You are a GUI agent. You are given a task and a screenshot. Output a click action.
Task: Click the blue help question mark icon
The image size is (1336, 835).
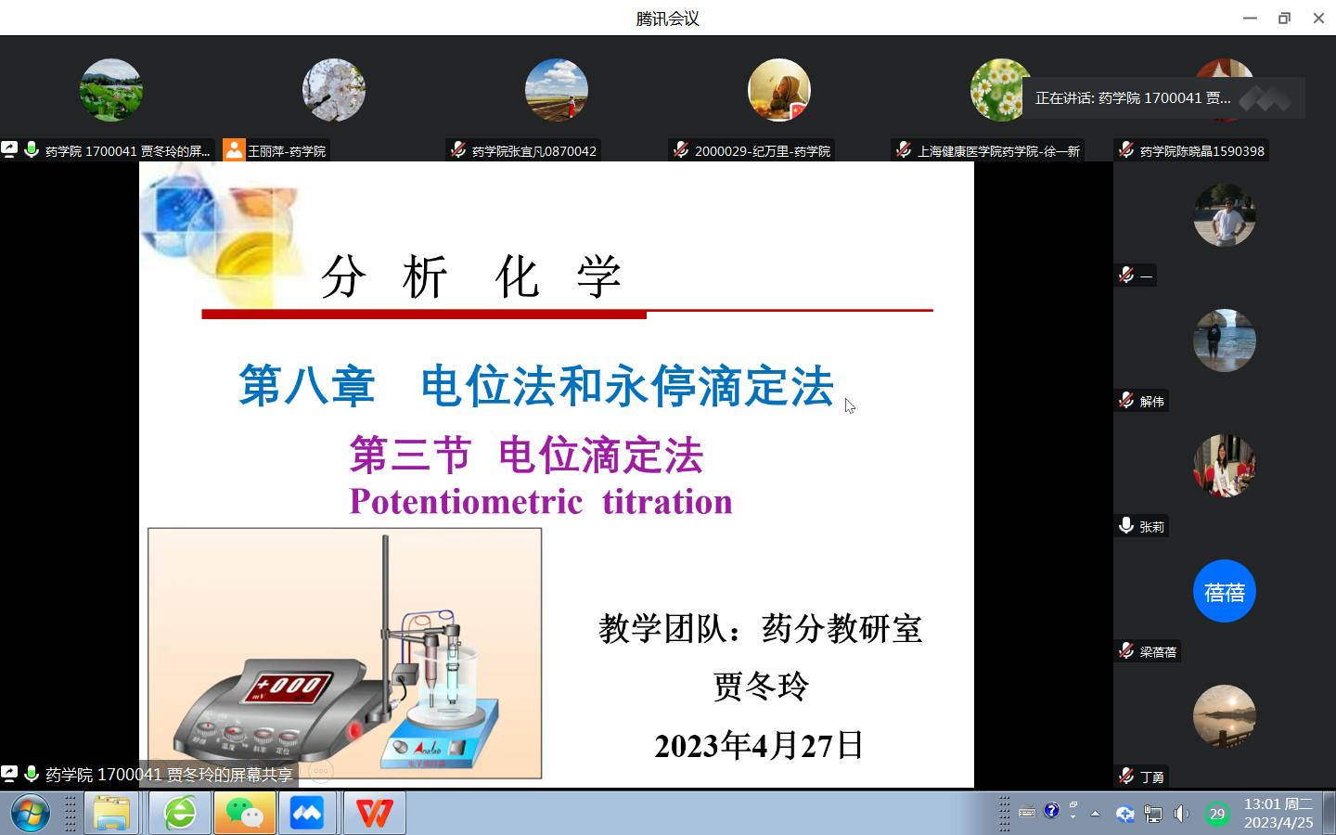click(1051, 810)
